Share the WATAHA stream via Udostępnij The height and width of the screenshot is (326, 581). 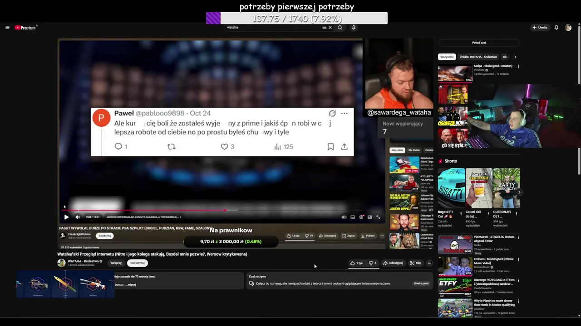393,263
